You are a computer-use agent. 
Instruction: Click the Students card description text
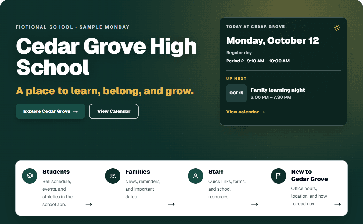click(58, 193)
